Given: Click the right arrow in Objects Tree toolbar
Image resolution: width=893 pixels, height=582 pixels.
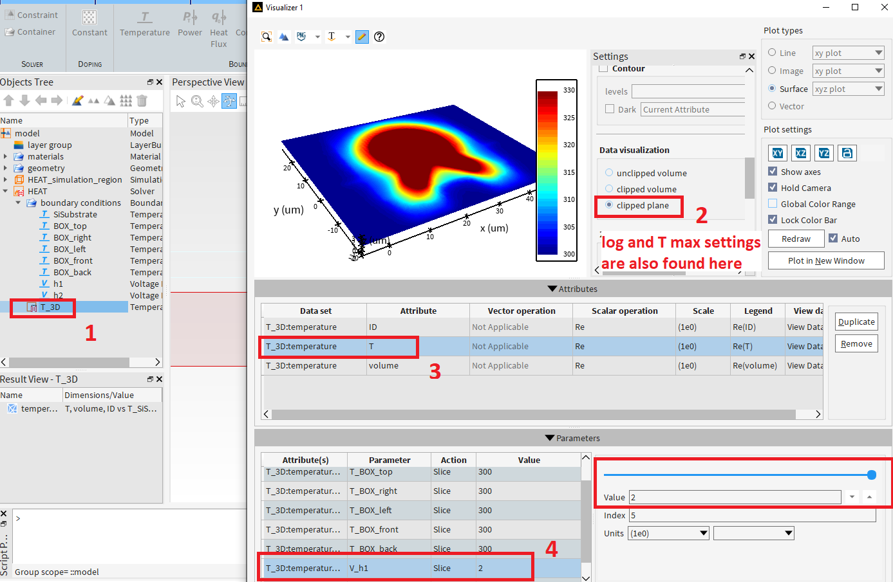Looking at the screenshot, I should pyautogui.click(x=57, y=100).
